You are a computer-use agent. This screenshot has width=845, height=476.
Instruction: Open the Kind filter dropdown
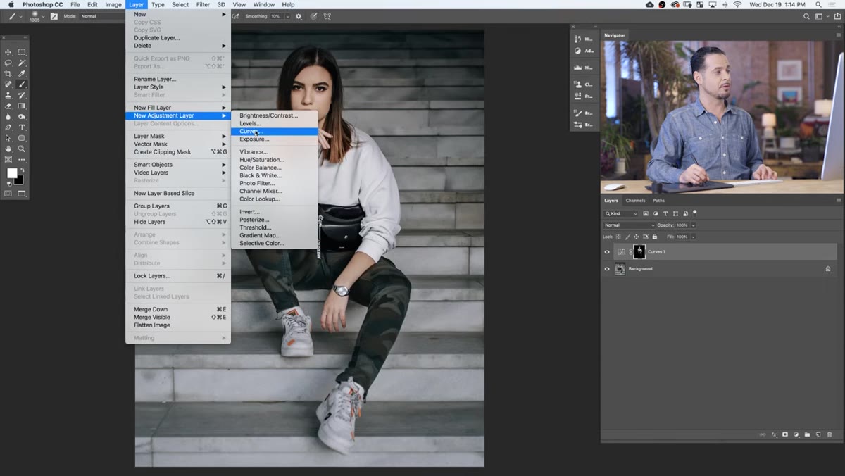coord(620,213)
